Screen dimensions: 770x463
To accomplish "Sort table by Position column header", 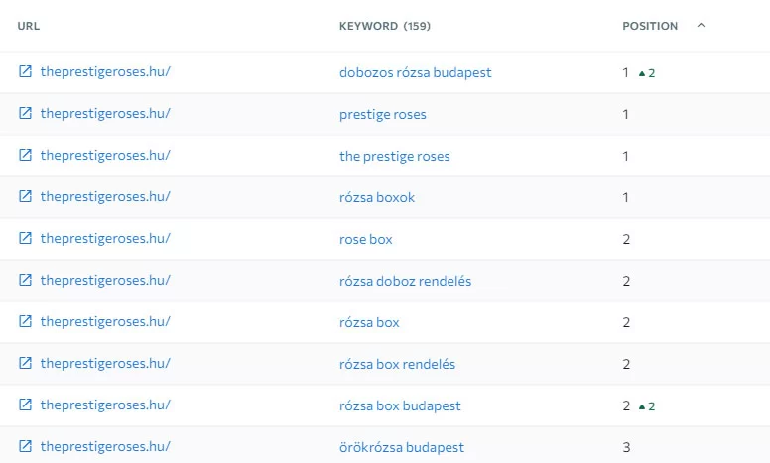I will pos(650,26).
